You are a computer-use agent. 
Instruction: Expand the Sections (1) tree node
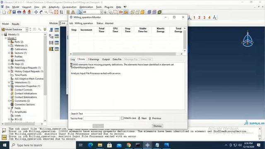(9, 53)
